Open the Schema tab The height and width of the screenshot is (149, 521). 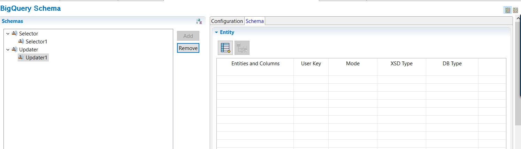coord(255,21)
